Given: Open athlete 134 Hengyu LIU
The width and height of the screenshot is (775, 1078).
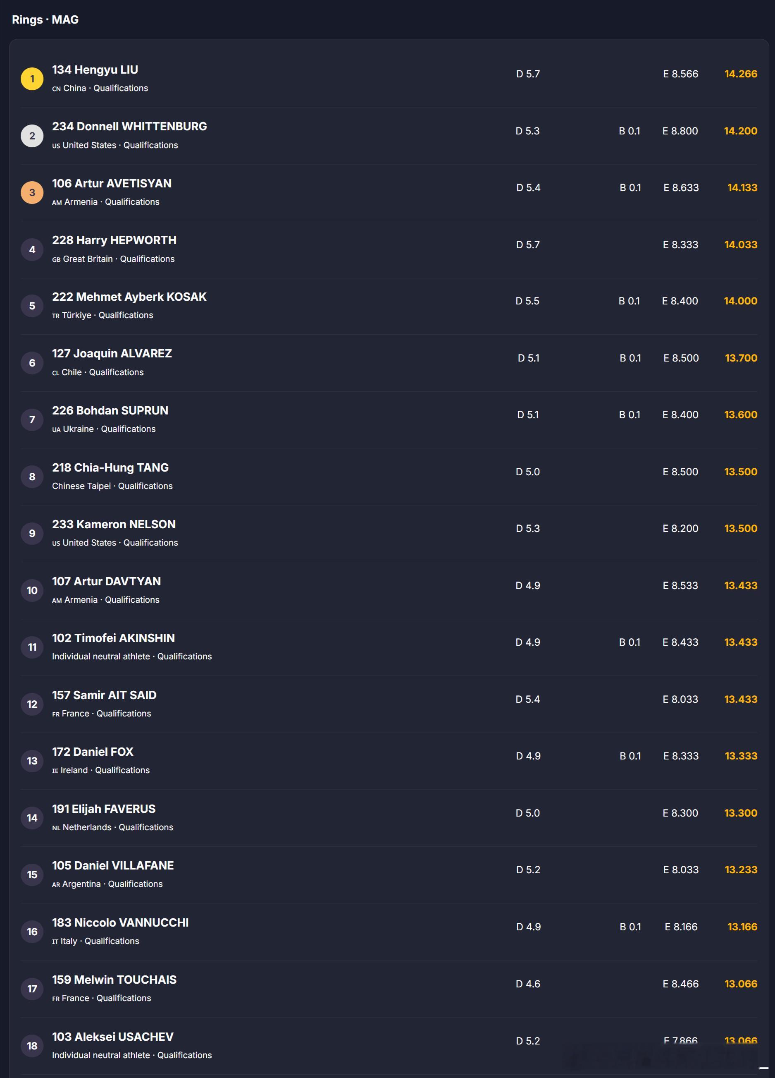Looking at the screenshot, I should 95,70.
